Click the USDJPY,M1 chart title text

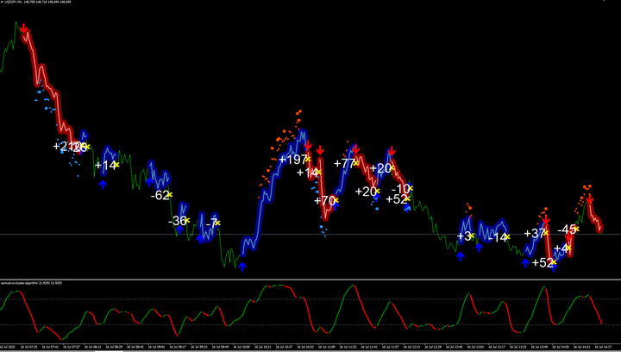point(17,3)
